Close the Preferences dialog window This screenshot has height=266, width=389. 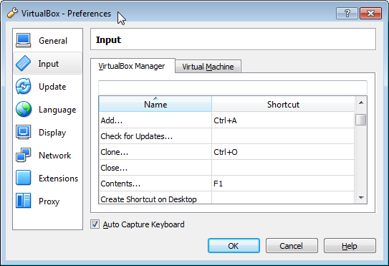370,13
